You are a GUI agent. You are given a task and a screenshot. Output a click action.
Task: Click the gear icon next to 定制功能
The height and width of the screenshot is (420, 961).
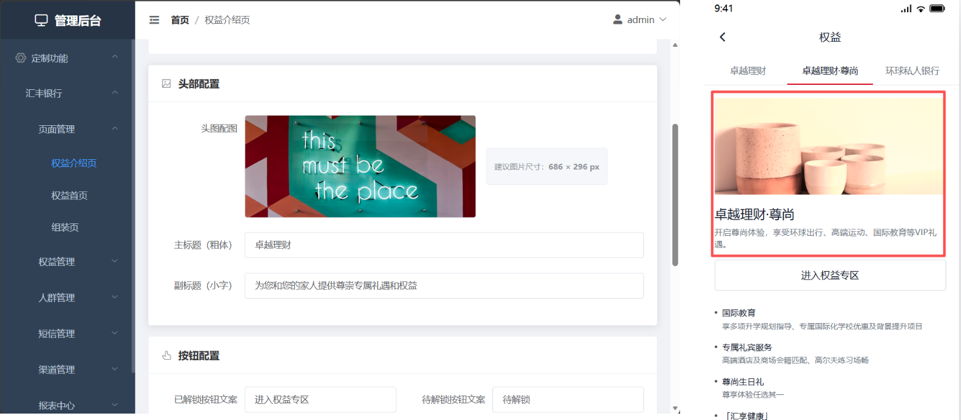pos(21,58)
